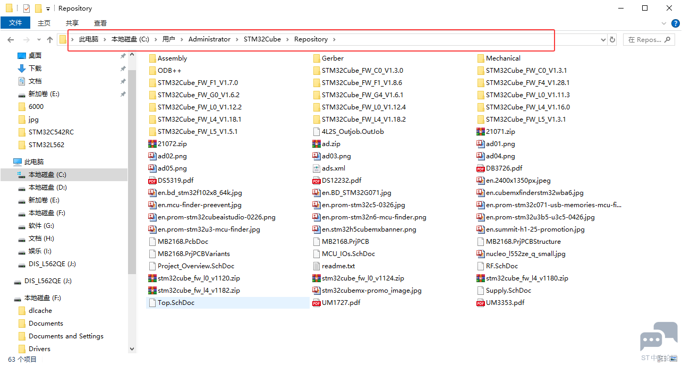Click 本地磁盘 (C:) breadcrumb segment

coord(130,39)
